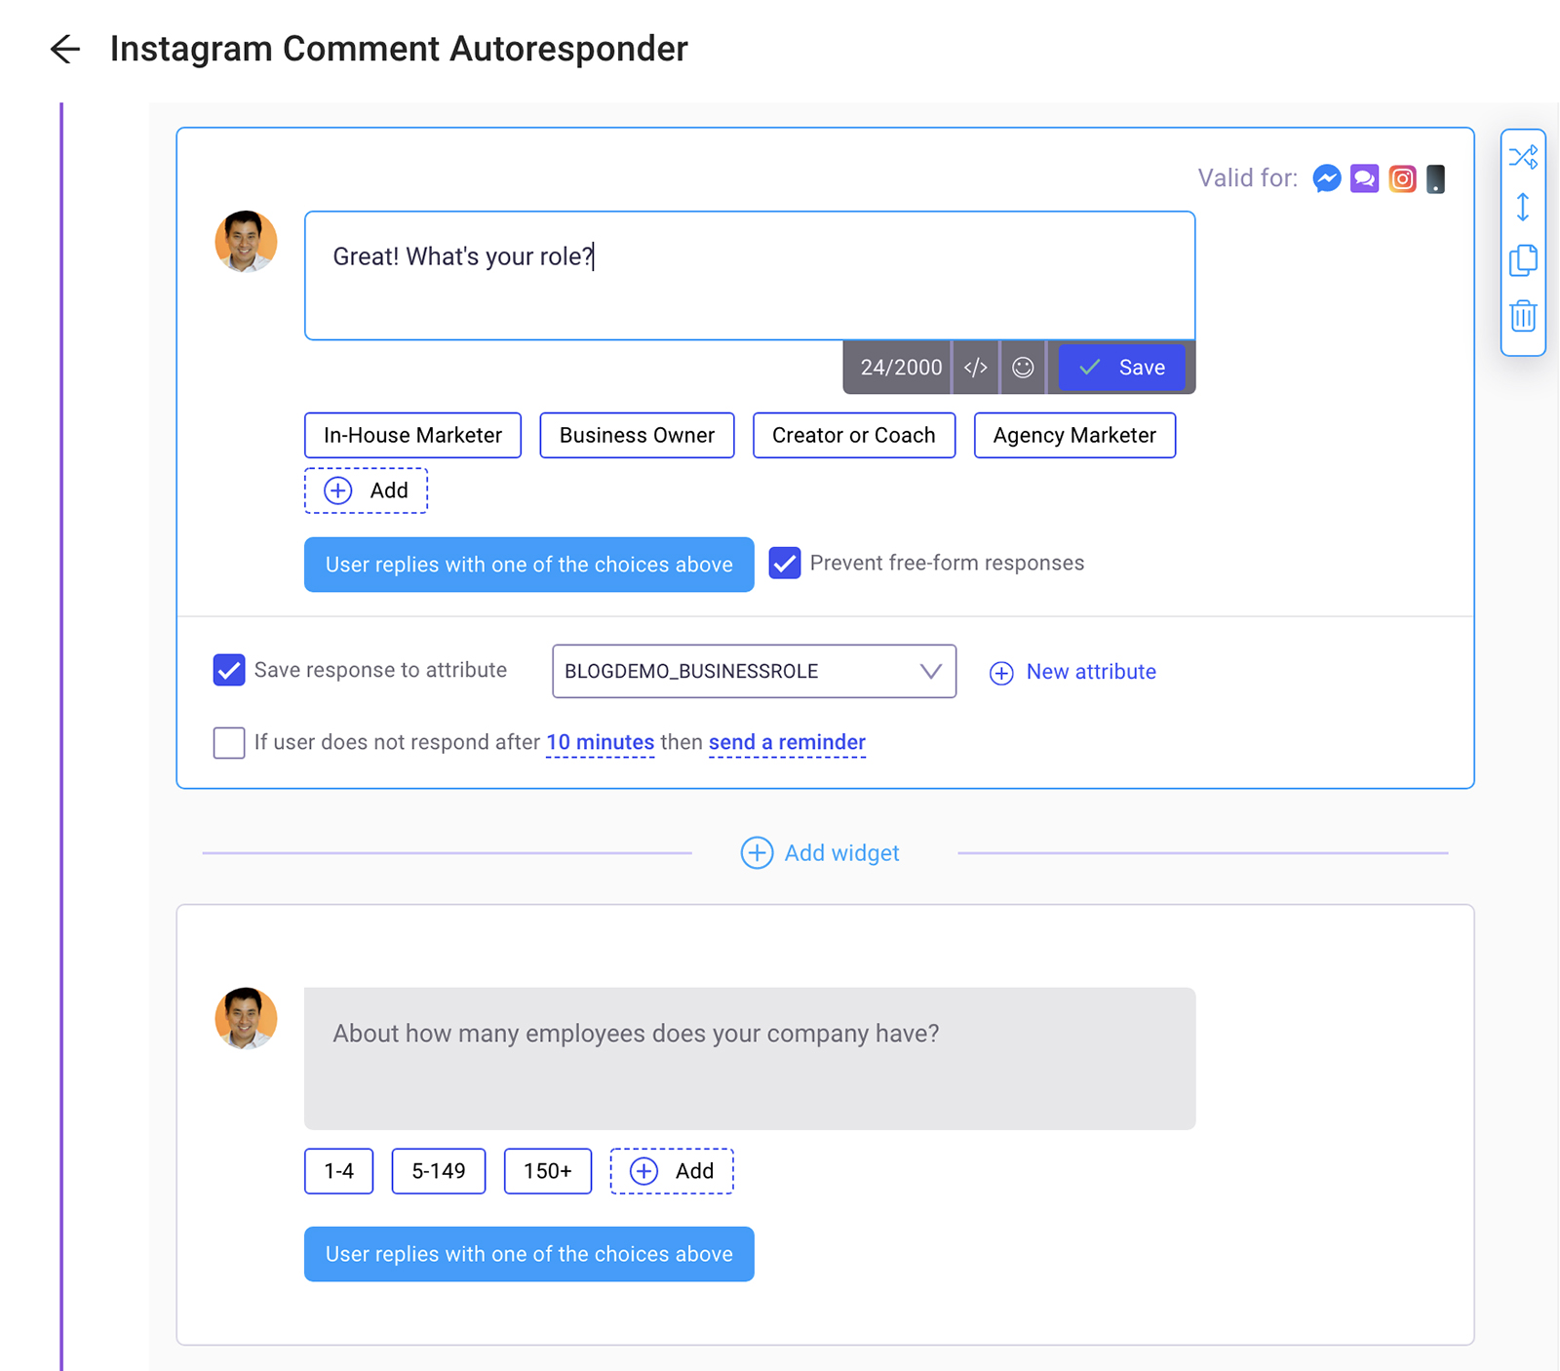Click the move up-down arrow icon
Image resolution: width=1560 pixels, height=1371 pixels.
[1523, 208]
